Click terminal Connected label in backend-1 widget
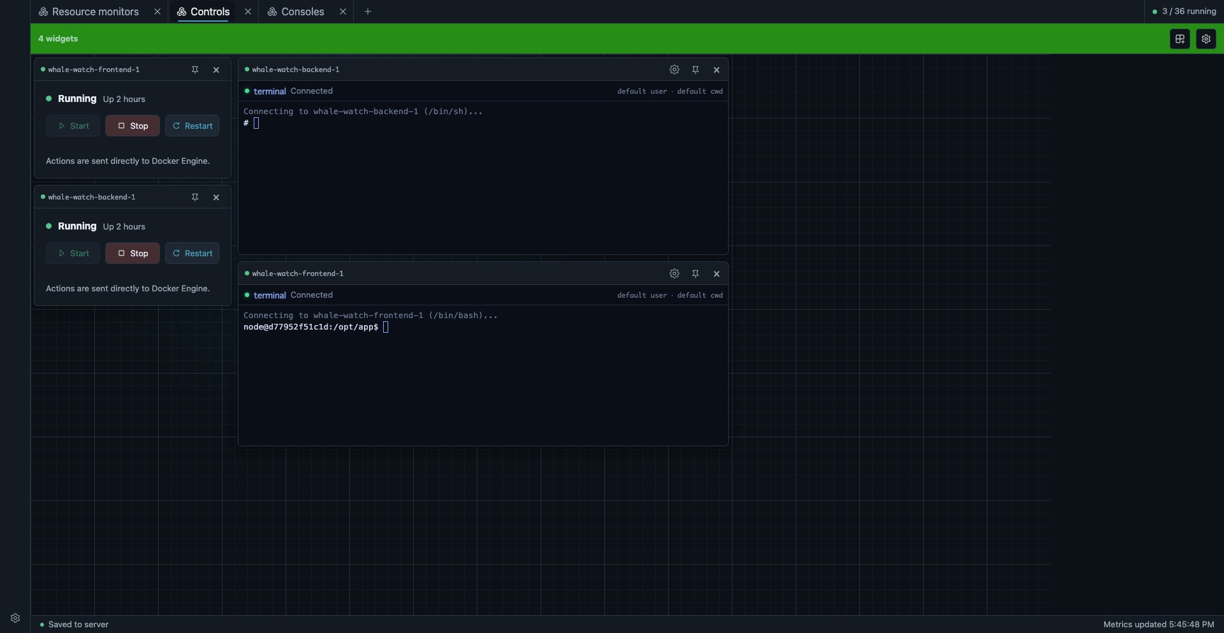The height and width of the screenshot is (633, 1224). 289,91
